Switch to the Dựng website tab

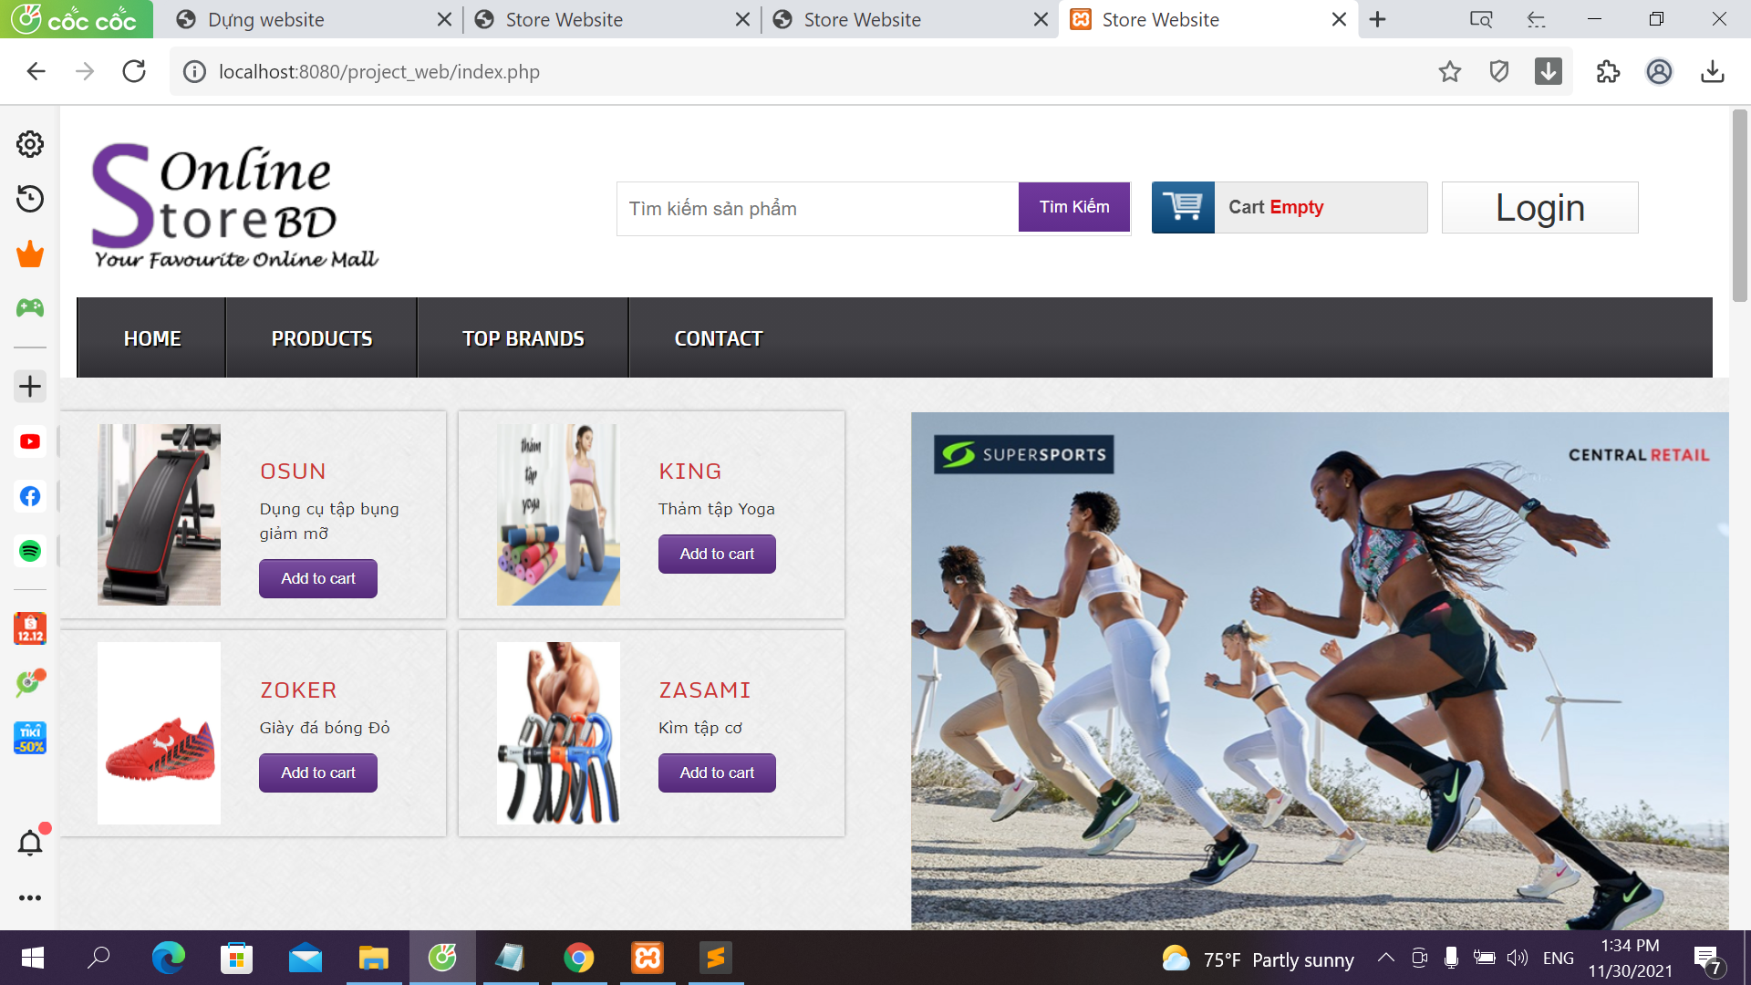tap(265, 19)
